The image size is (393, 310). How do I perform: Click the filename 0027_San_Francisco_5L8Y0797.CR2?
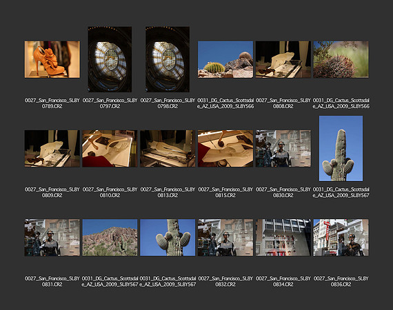tap(110, 103)
